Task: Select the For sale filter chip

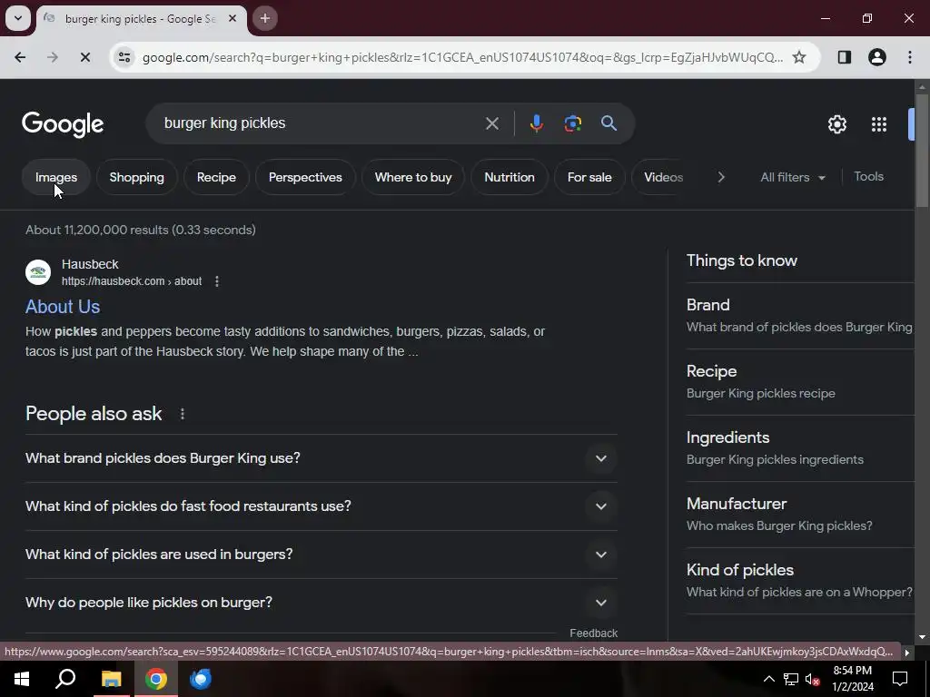Action: tap(589, 177)
